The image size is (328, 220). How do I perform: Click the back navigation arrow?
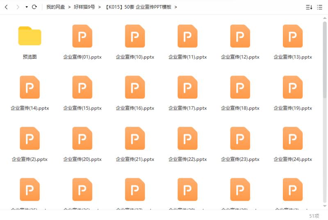[6, 7]
